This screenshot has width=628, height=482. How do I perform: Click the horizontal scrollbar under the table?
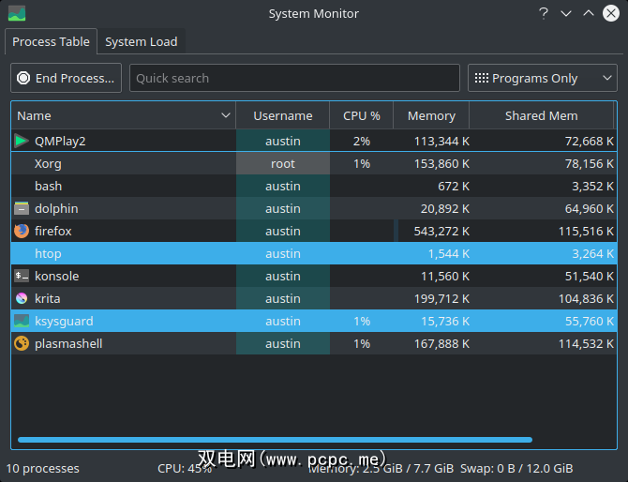tap(275, 440)
